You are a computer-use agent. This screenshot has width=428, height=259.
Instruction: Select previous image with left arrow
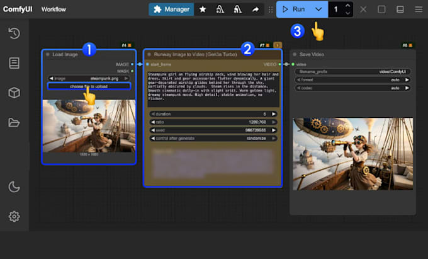pos(51,78)
